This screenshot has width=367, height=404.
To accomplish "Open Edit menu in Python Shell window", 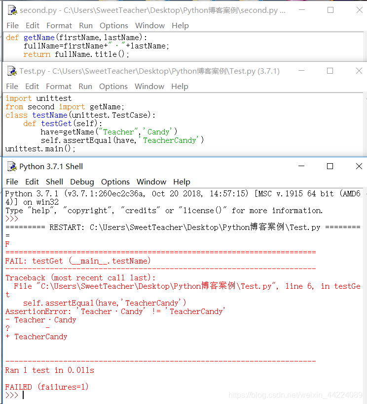I will [32, 181].
